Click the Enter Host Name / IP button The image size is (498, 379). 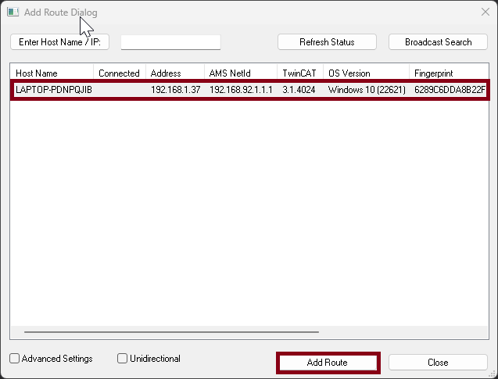point(60,42)
